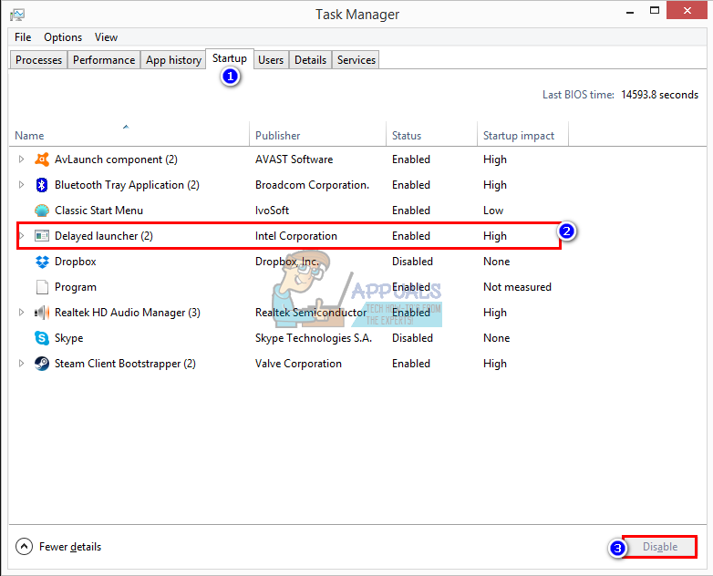
Task: Select the Bluetooth Tray Application (2) name
Action: tap(127, 185)
